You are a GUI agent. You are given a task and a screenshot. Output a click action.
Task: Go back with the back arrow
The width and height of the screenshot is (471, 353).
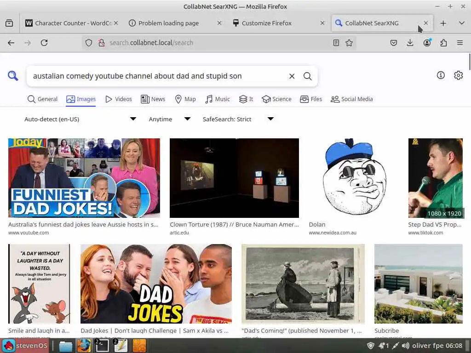[x=11, y=43]
